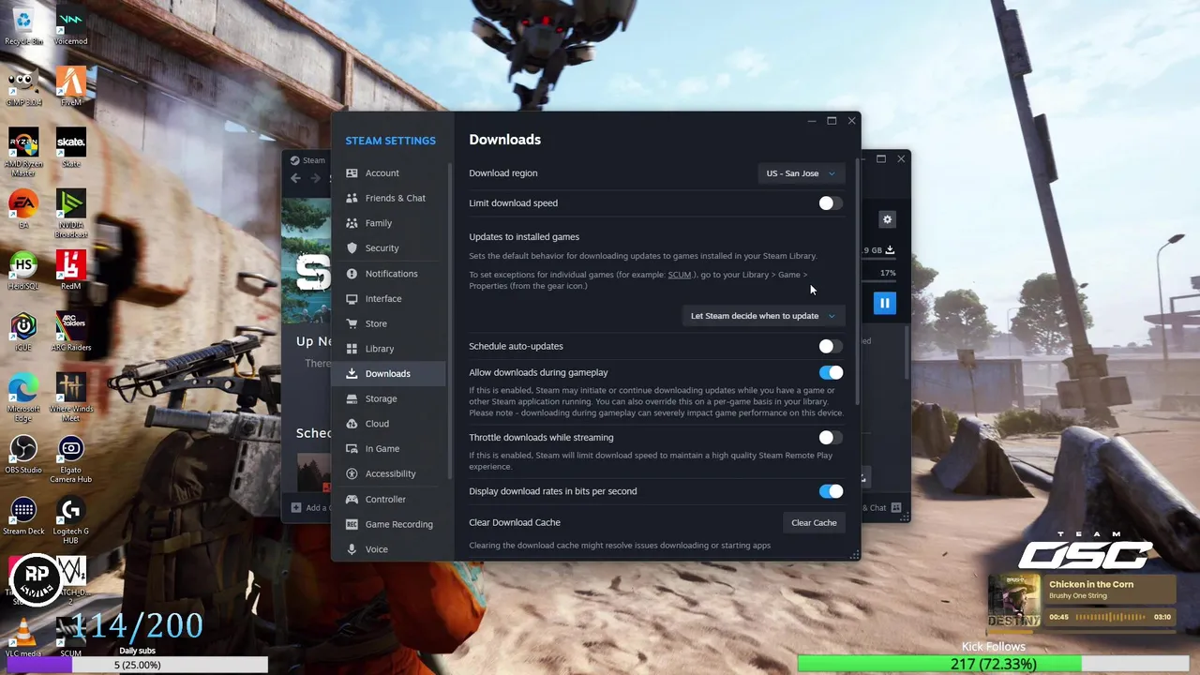Viewport: 1200px width, 675px height.
Task: Open the Recycle Bin
Action: pos(23,26)
